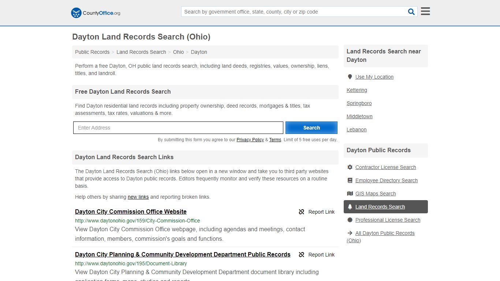Open Middletown land records link

[x=359, y=116]
